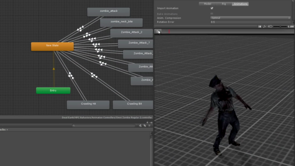Pause the animation preview playback
This screenshot has width=295, height=166.
pyautogui.click(x=158, y=32)
